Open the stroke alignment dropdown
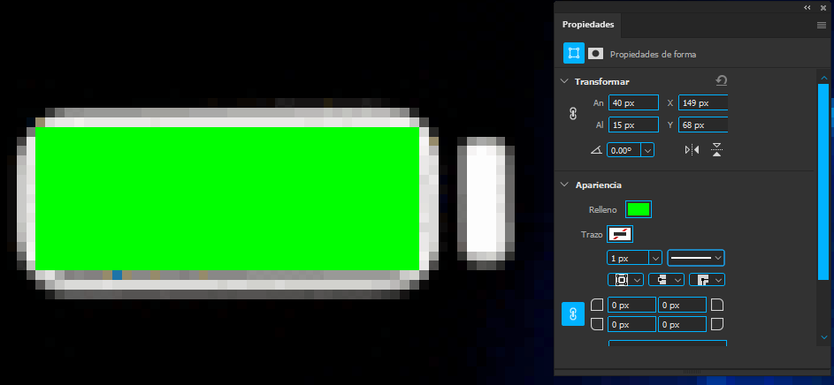This screenshot has width=834, height=385. 625,279
